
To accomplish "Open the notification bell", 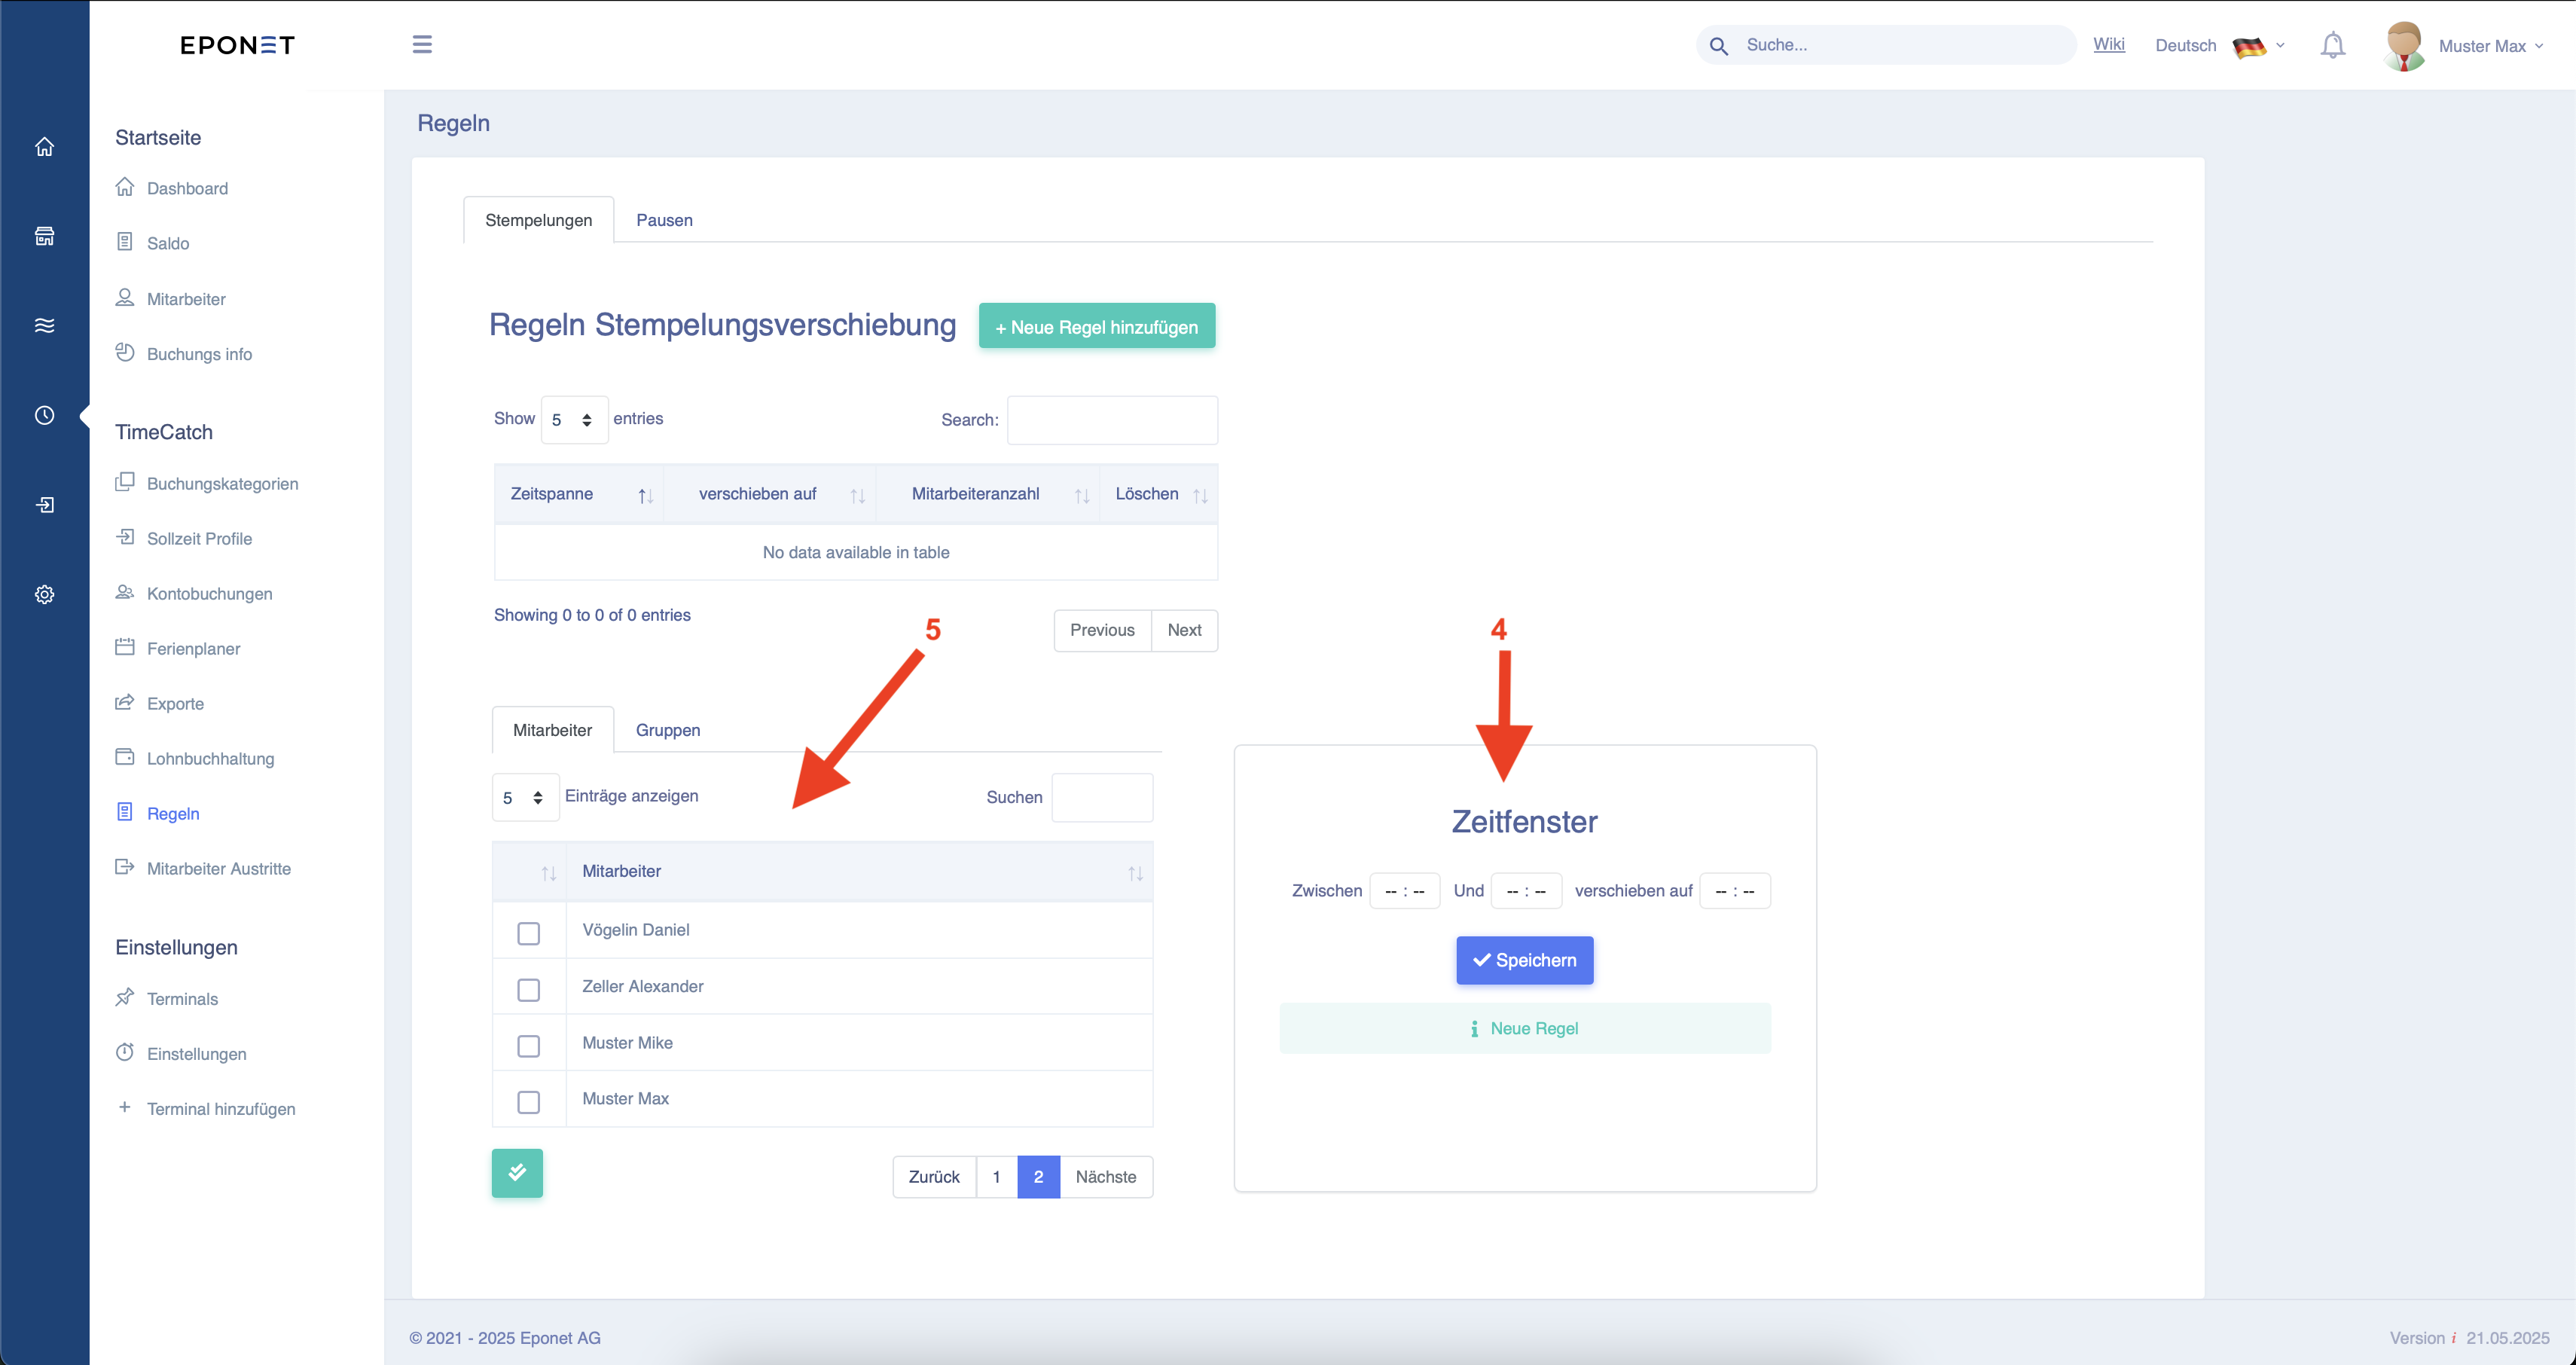I will click(2332, 45).
